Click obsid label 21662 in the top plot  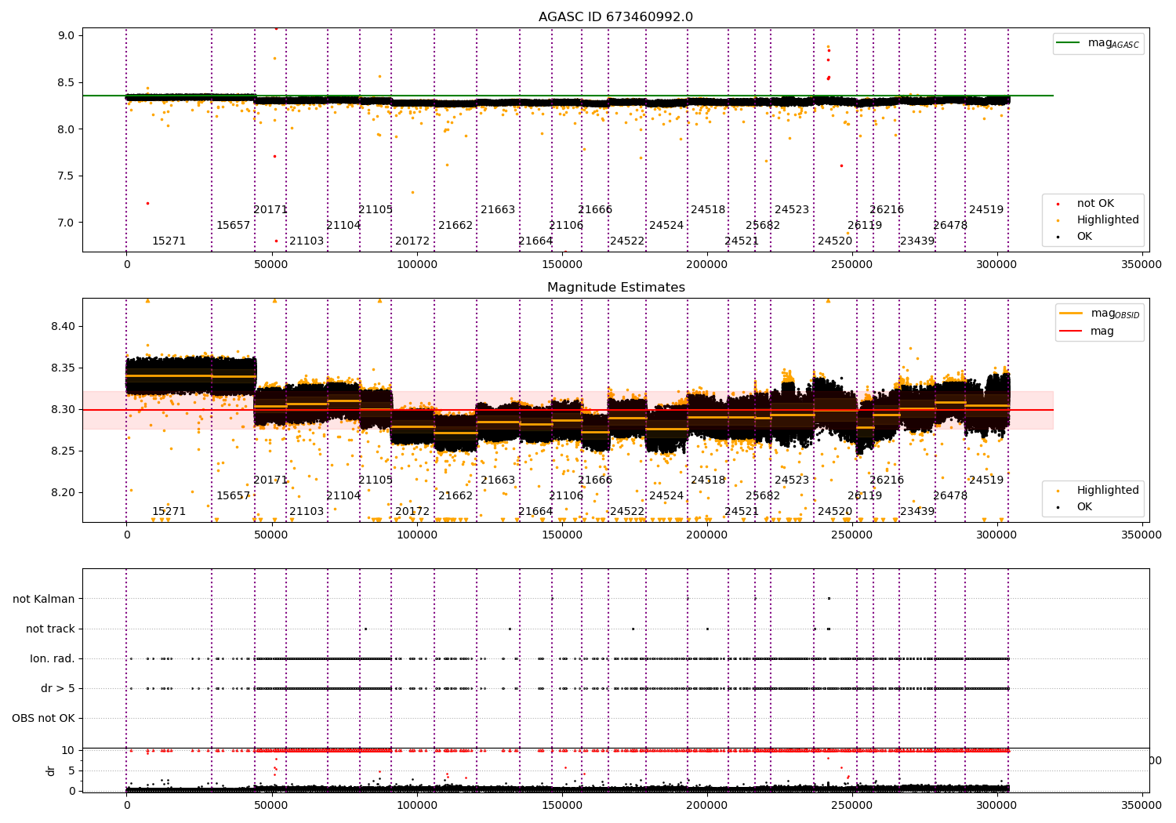pos(456,225)
